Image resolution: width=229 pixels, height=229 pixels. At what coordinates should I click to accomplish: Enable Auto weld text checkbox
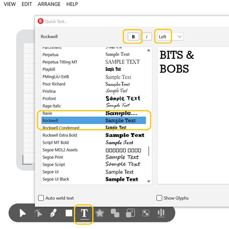point(41,198)
